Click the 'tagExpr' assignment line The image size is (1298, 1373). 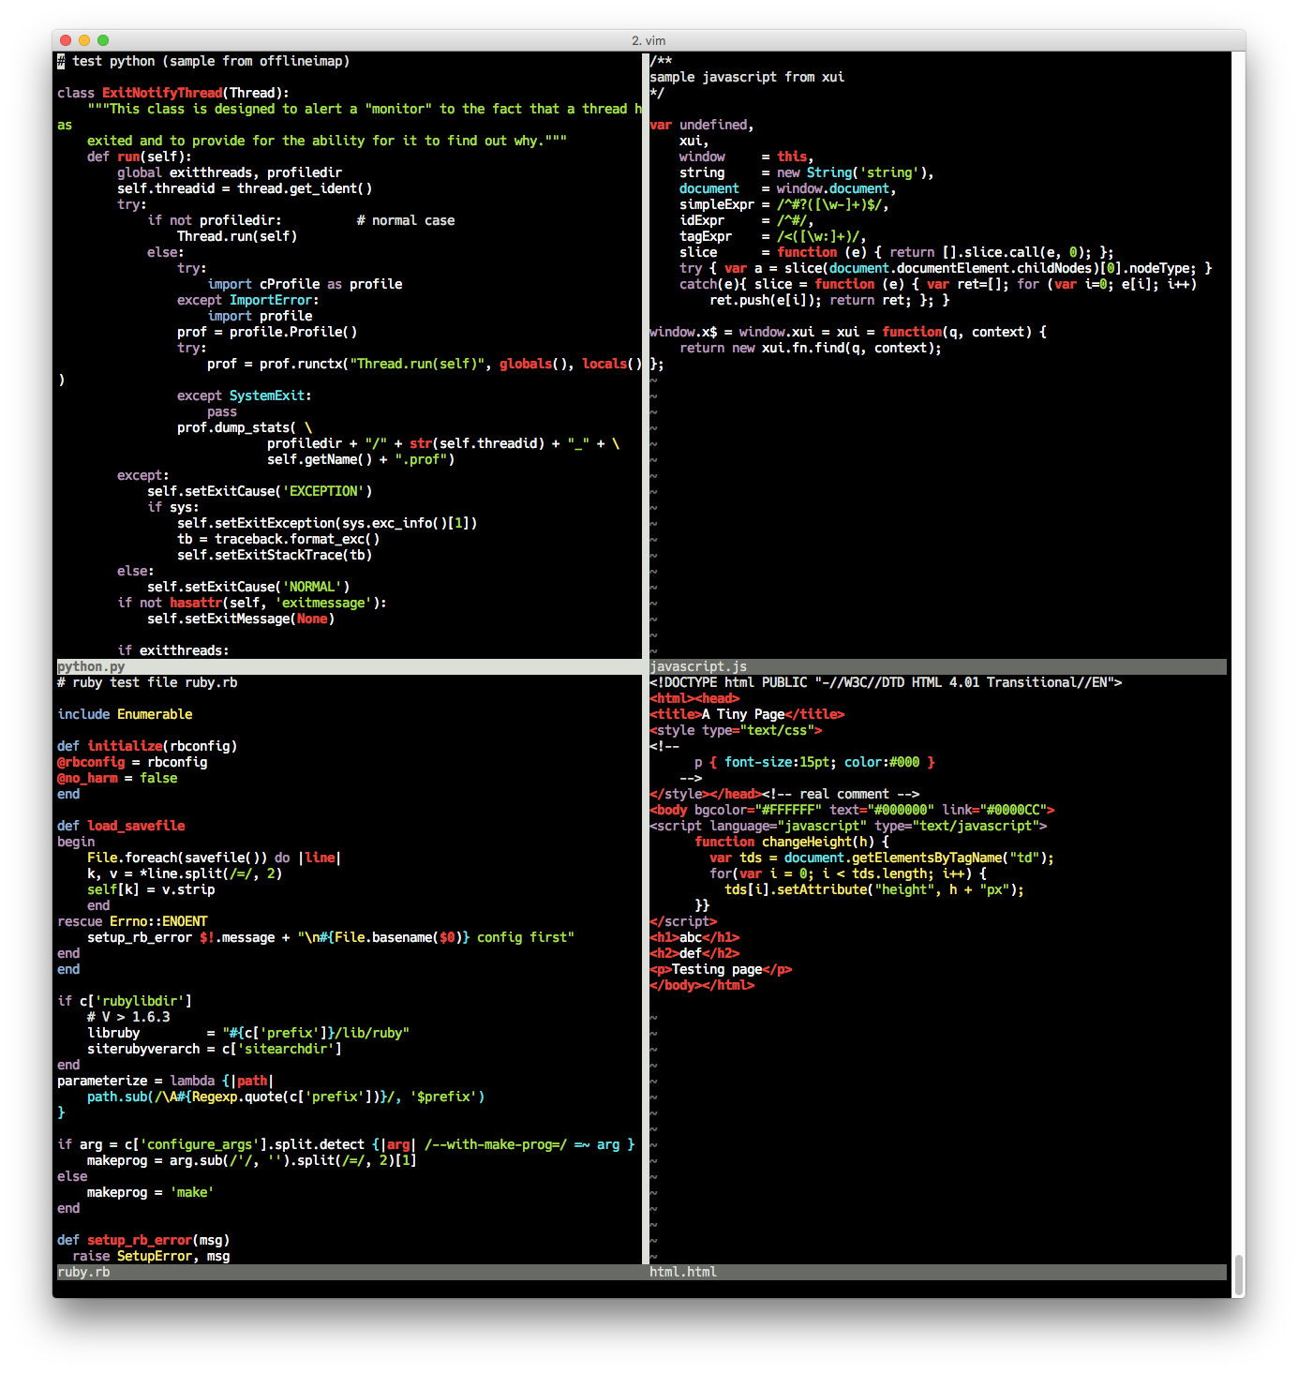(773, 236)
